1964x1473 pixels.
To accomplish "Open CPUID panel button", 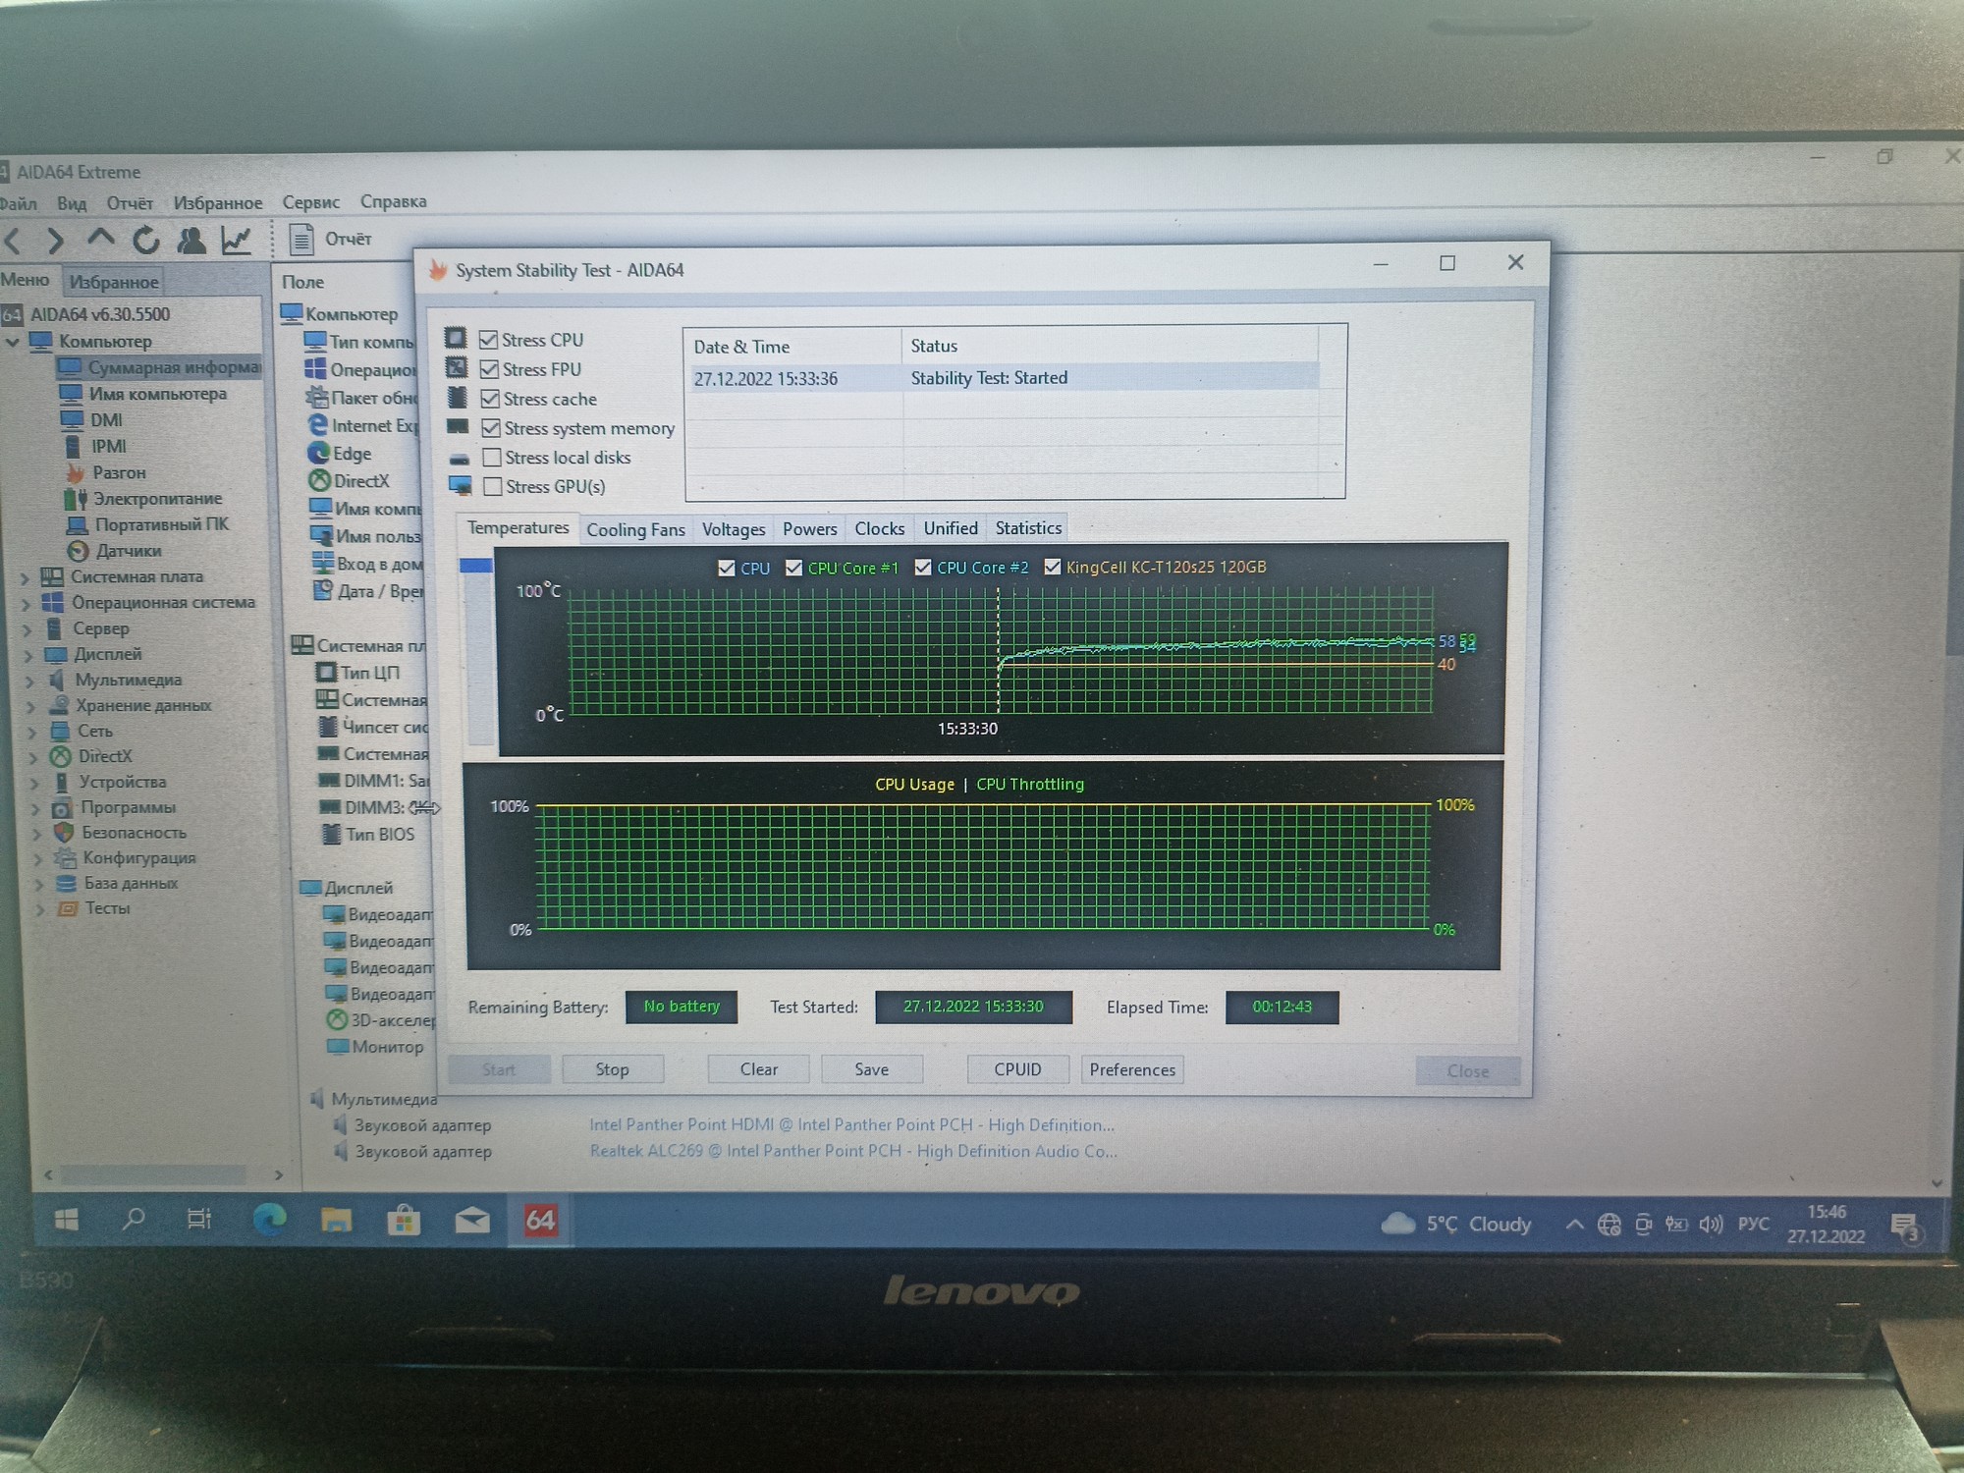I will (1017, 1069).
